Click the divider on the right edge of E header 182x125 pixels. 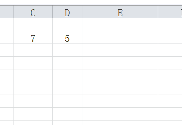(x=158, y=12)
